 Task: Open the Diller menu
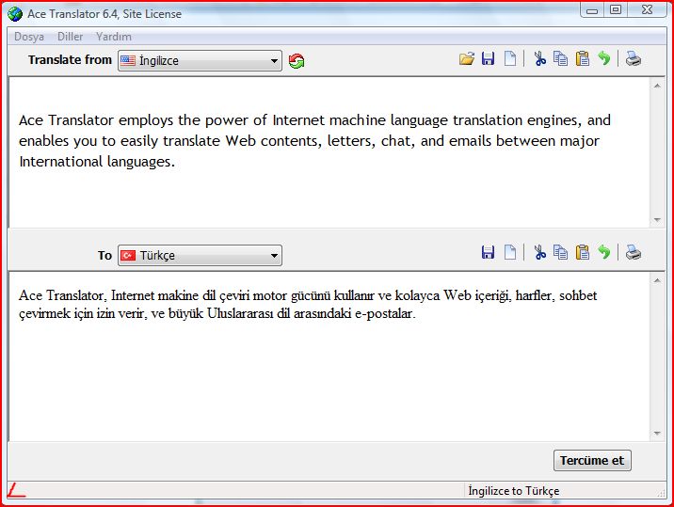[71, 37]
